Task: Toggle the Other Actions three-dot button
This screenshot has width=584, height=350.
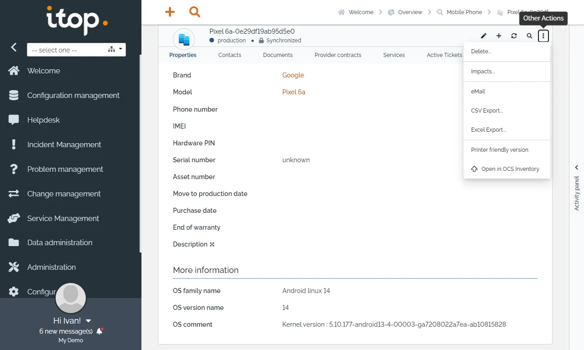Action: pos(543,36)
